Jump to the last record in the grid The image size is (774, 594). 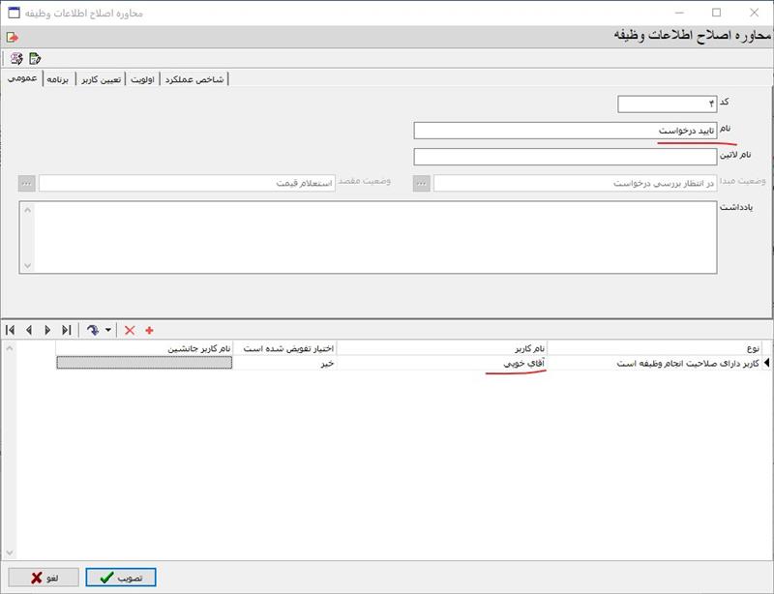pos(66,330)
